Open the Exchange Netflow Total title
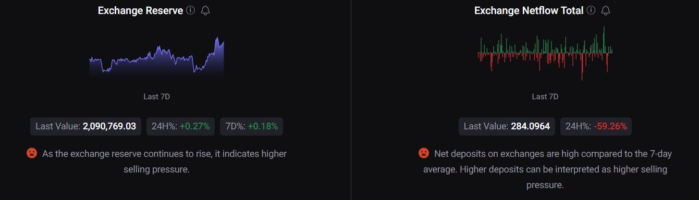The height and width of the screenshot is (200, 699). coord(529,10)
